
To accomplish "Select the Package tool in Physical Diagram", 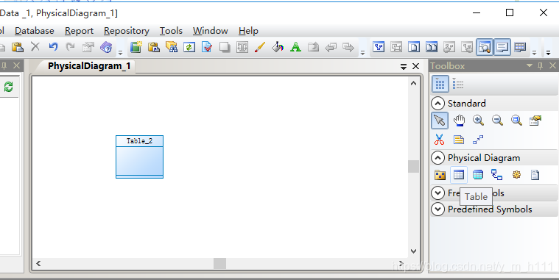I will (x=440, y=175).
